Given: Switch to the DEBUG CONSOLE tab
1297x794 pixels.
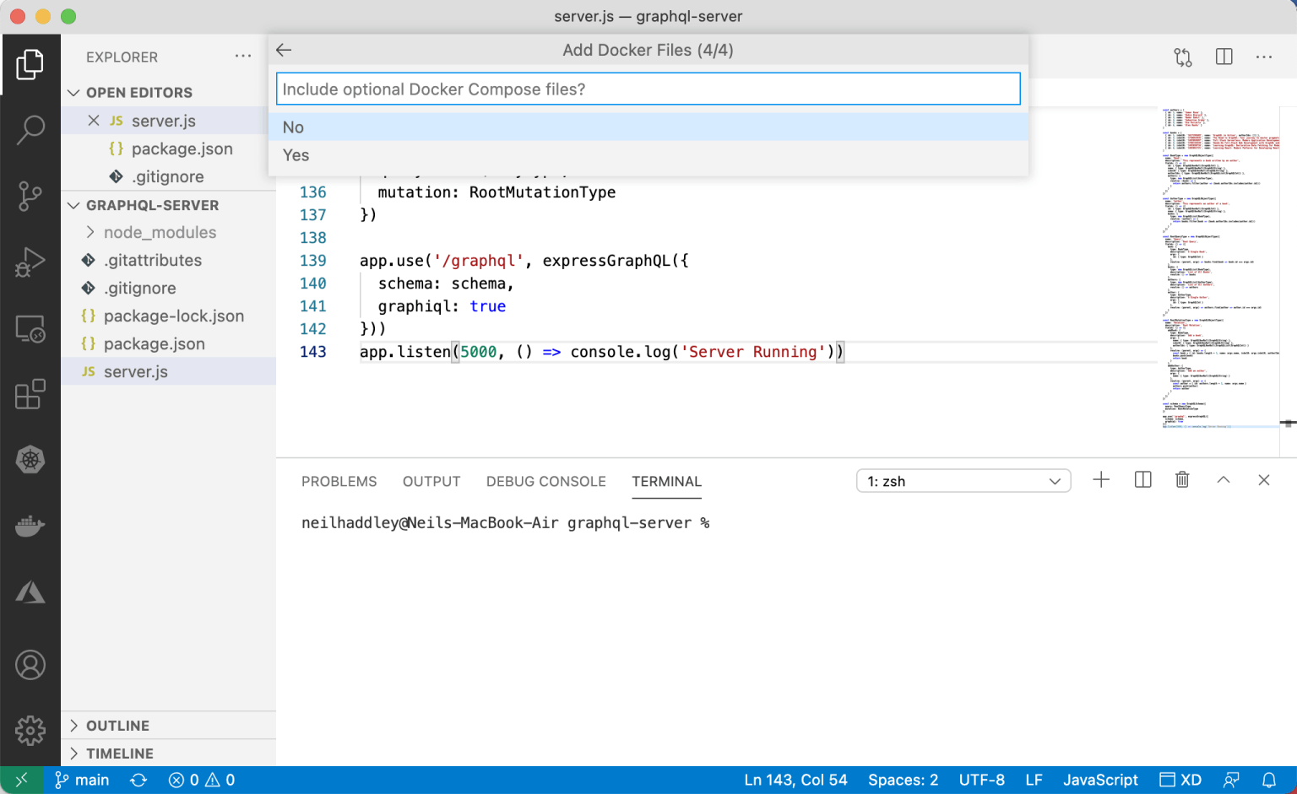Looking at the screenshot, I should pyautogui.click(x=545, y=481).
